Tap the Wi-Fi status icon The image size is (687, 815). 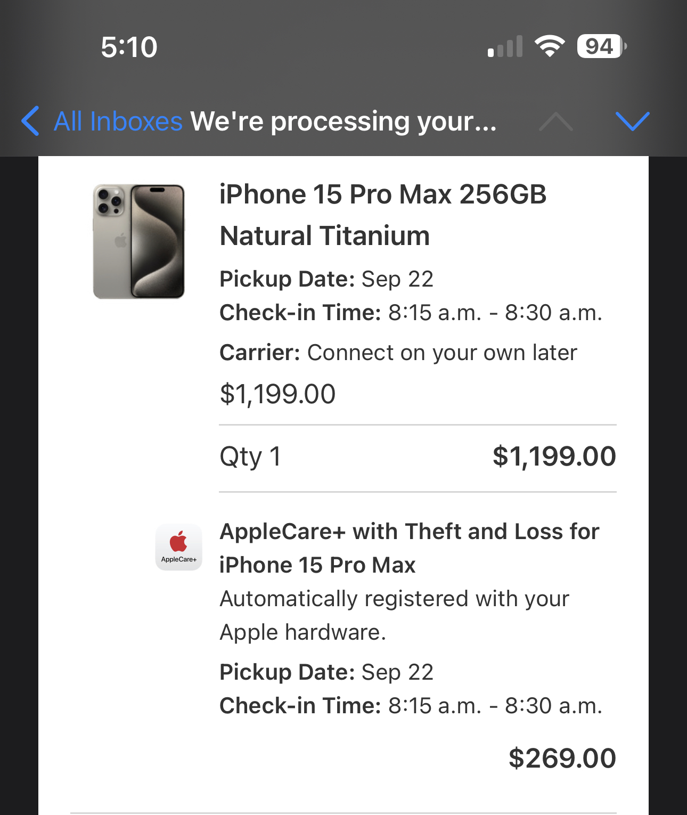[x=550, y=46]
